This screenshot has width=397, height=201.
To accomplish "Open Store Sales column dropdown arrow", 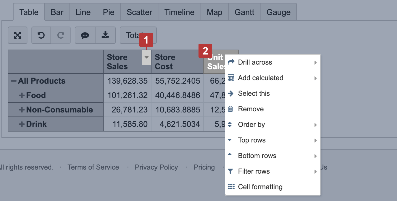I will click(x=147, y=57).
